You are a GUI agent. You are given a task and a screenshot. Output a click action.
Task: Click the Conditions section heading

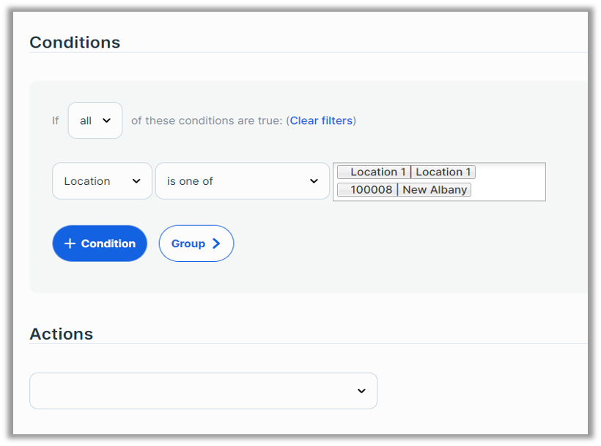point(75,43)
